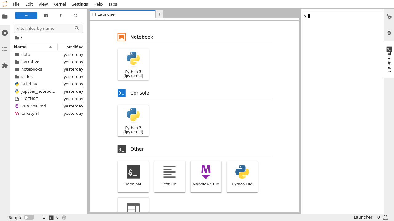Select the Terminal 1 vertical tab
Viewport: 394px width, 221px height.
click(389, 60)
